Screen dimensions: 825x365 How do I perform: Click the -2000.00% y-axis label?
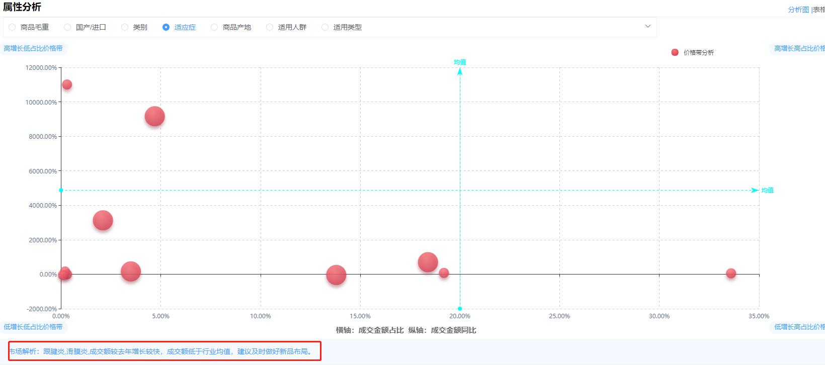pyautogui.click(x=41, y=309)
